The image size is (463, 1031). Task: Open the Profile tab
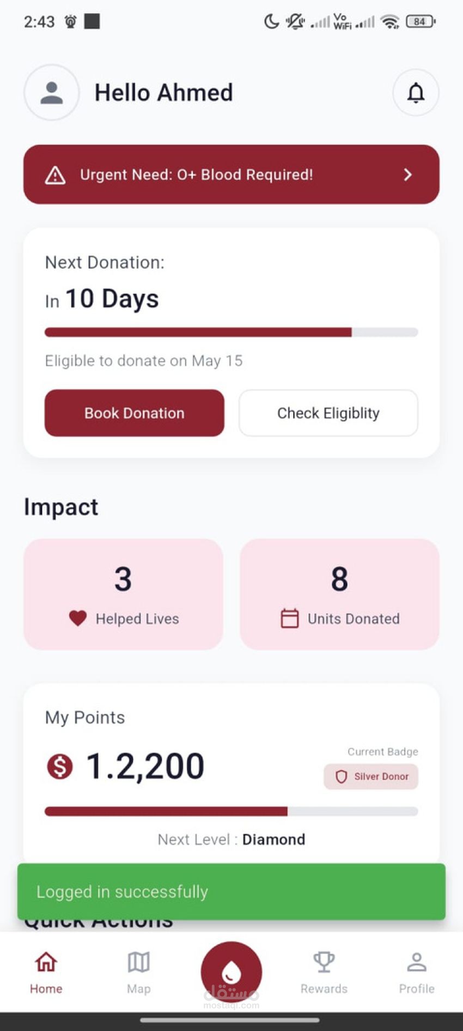click(x=416, y=972)
